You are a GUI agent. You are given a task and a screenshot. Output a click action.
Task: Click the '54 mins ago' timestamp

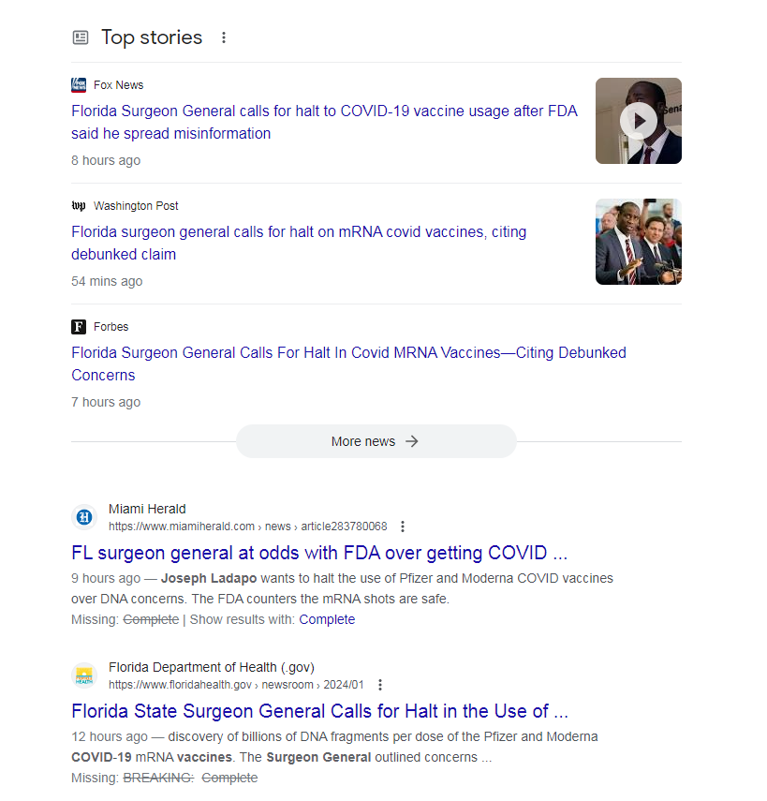click(107, 281)
